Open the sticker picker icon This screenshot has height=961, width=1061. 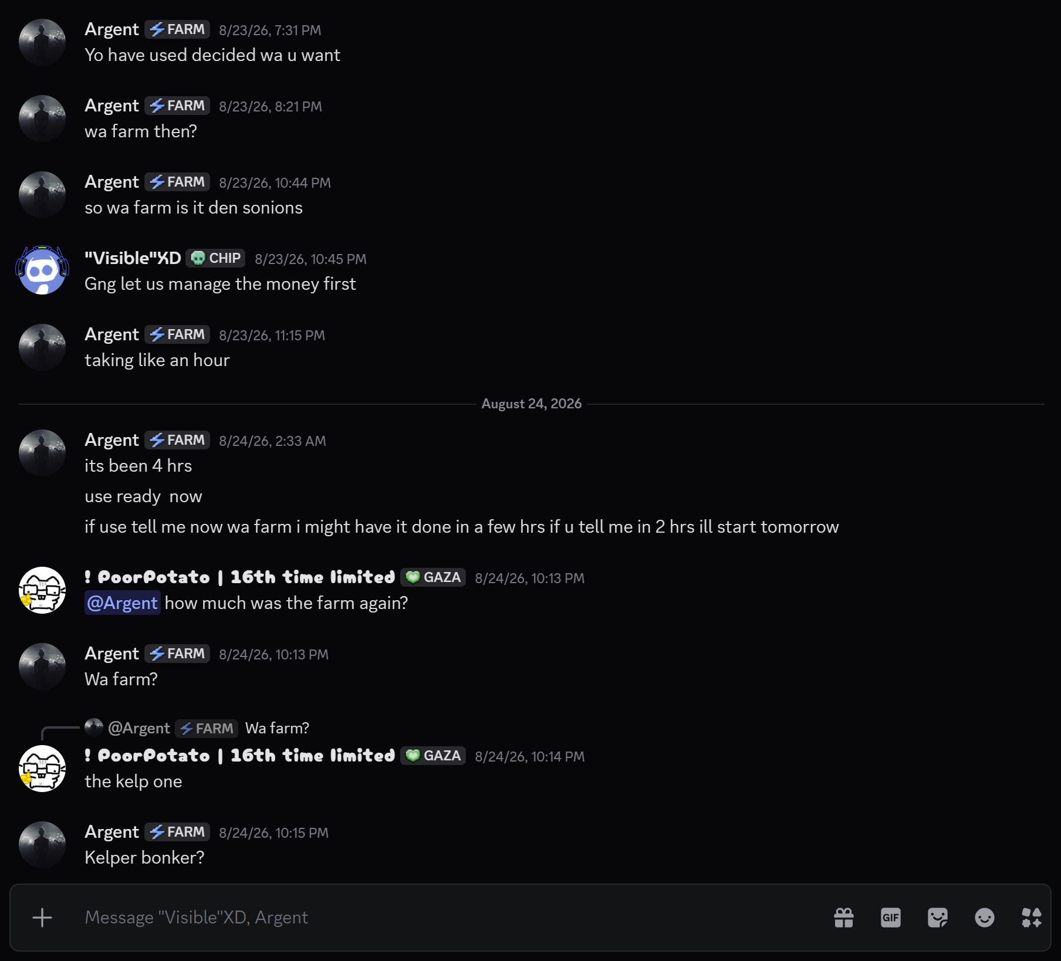click(938, 918)
